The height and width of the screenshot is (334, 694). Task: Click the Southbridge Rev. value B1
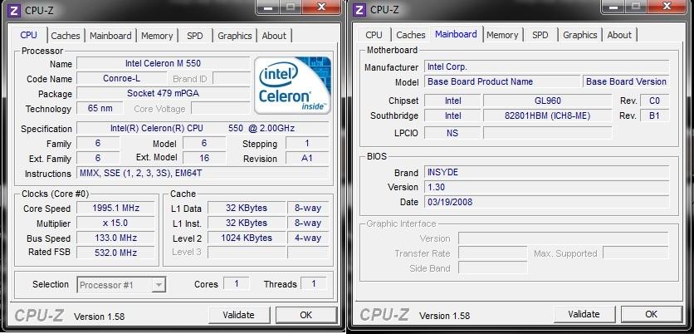click(655, 115)
